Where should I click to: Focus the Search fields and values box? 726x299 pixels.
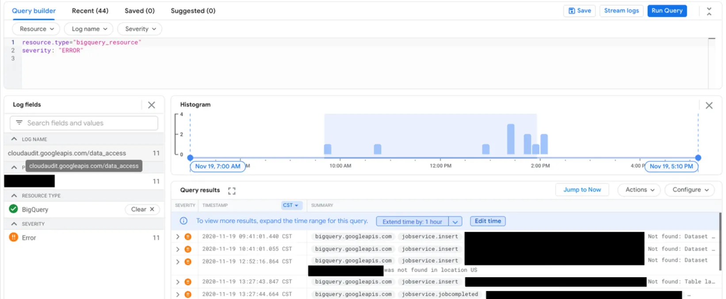(x=84, y=123)
